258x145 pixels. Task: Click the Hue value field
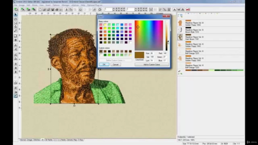click(x=152, y=53)
